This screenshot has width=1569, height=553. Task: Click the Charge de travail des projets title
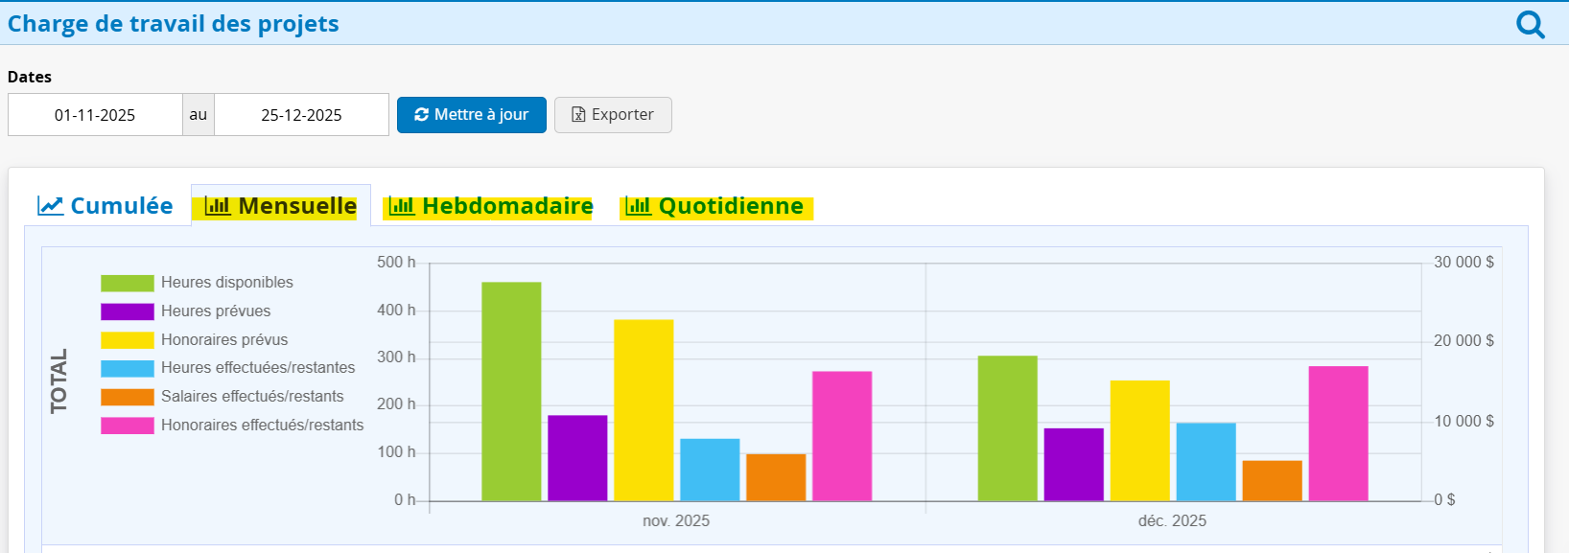pyautogui.click(x=174, y=24)
